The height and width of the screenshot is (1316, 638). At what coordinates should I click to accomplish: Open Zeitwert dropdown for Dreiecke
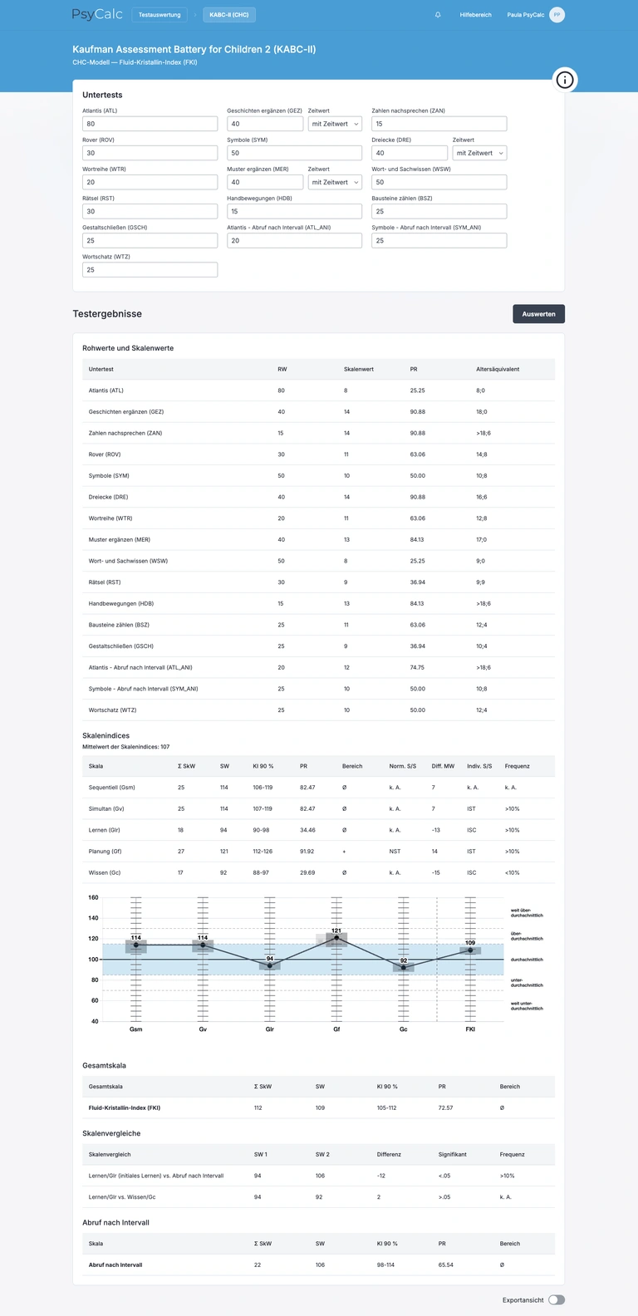click(479, 153)
